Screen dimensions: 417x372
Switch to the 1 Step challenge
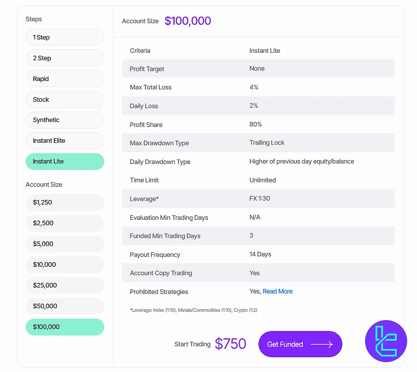65,37
